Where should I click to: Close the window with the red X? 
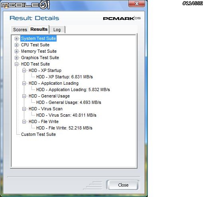[x=137, y=4]
